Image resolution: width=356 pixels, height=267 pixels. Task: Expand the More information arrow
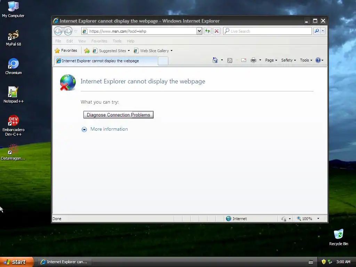[84, 129]
